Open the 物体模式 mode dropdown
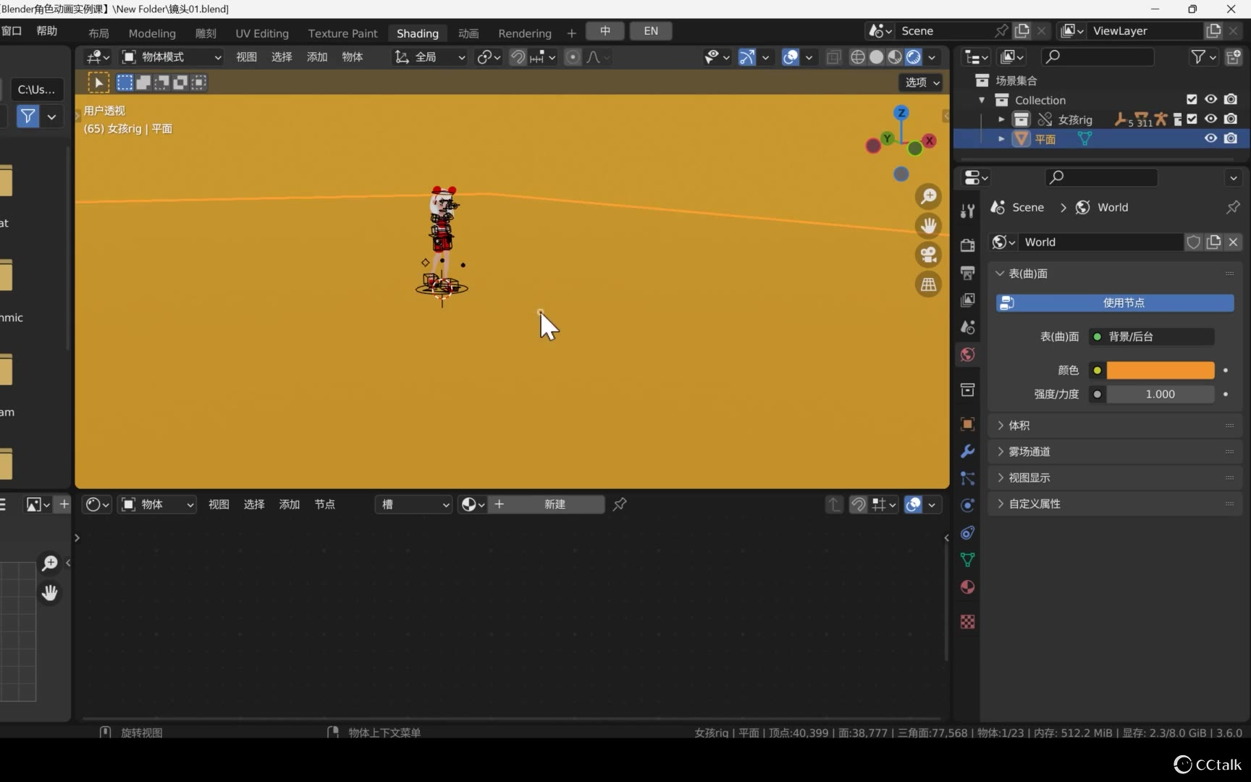The height and width of the screenshot is (782, 1251). point(171,57)
